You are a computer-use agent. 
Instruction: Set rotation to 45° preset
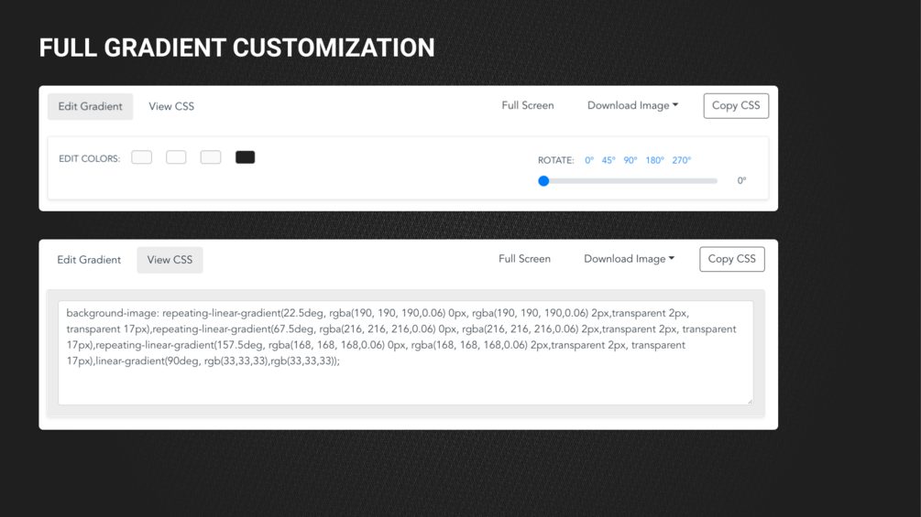coord(609,160)
